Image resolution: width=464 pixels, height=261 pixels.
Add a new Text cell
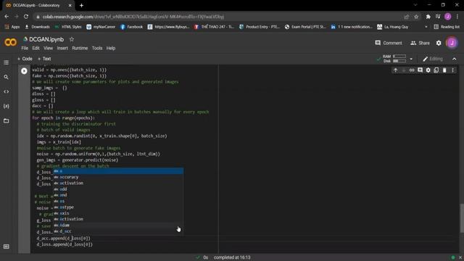tap(44, 59)
